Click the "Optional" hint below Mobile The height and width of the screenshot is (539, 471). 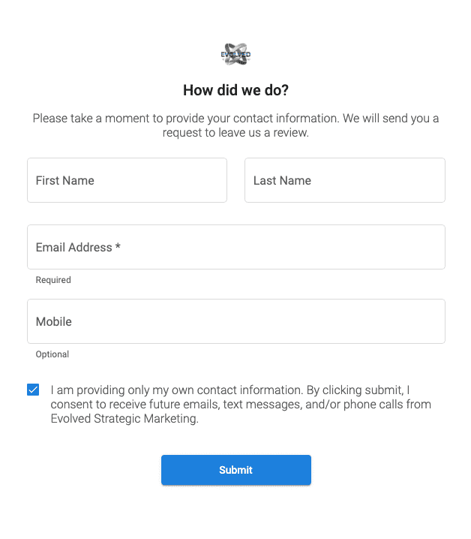tap(52, 354)
